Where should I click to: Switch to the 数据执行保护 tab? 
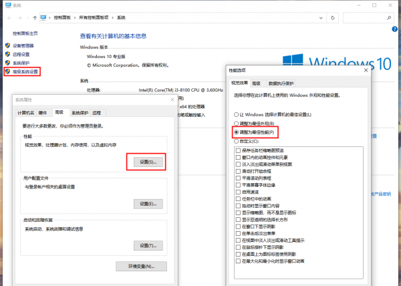[x=281, y=84]
